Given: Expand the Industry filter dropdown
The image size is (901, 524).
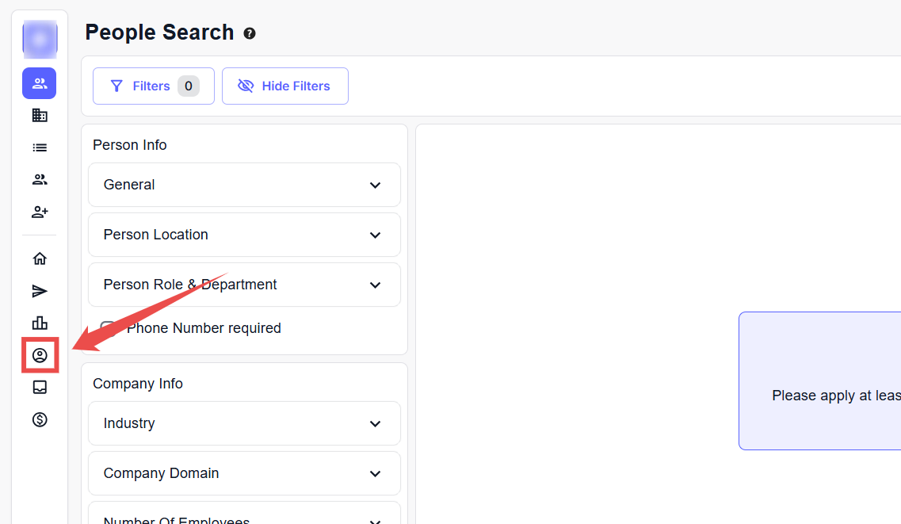Looking at the screenshot, I should click(244, 423).
